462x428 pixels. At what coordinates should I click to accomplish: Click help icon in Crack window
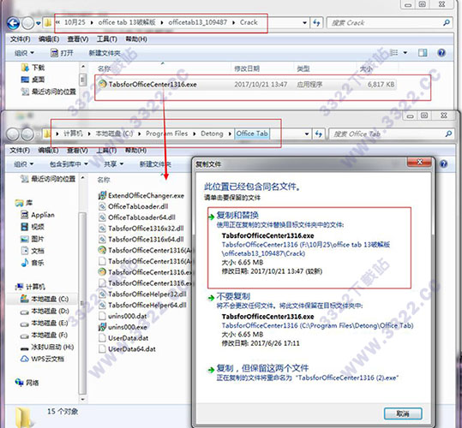441,53
